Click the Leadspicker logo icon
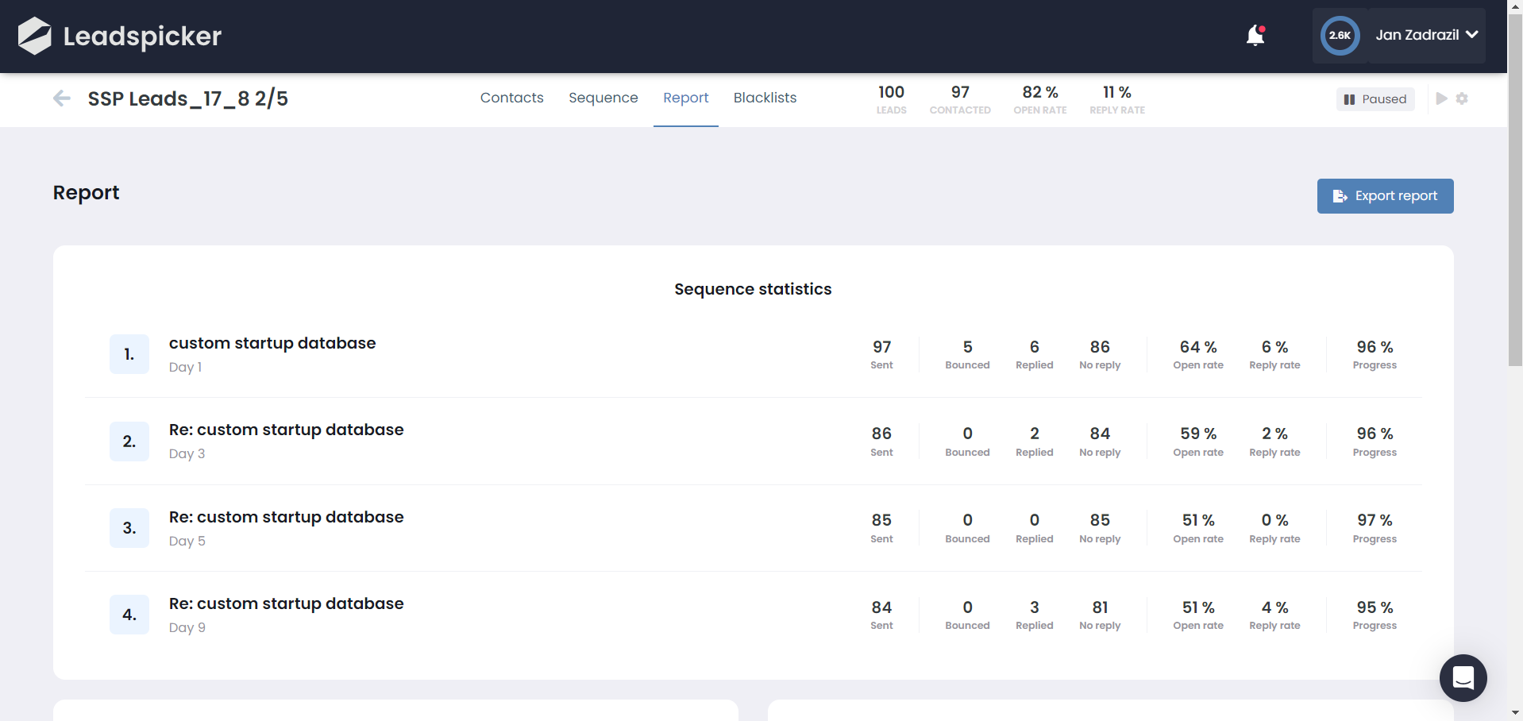This screenshot has height=721, width=1523. 33,35
